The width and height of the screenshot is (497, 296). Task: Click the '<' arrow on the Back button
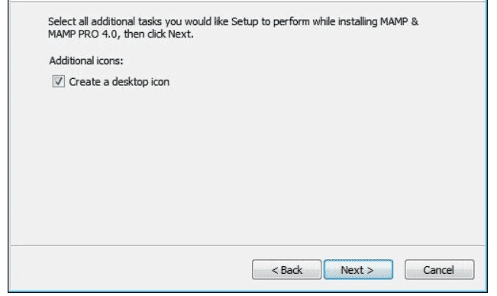pyautogui.click(x=275, y=270)
